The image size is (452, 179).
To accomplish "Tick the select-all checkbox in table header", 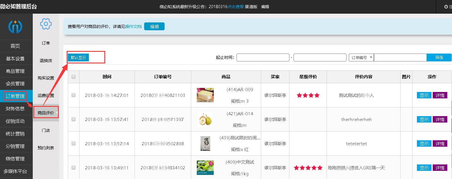I will click(74, 77).
